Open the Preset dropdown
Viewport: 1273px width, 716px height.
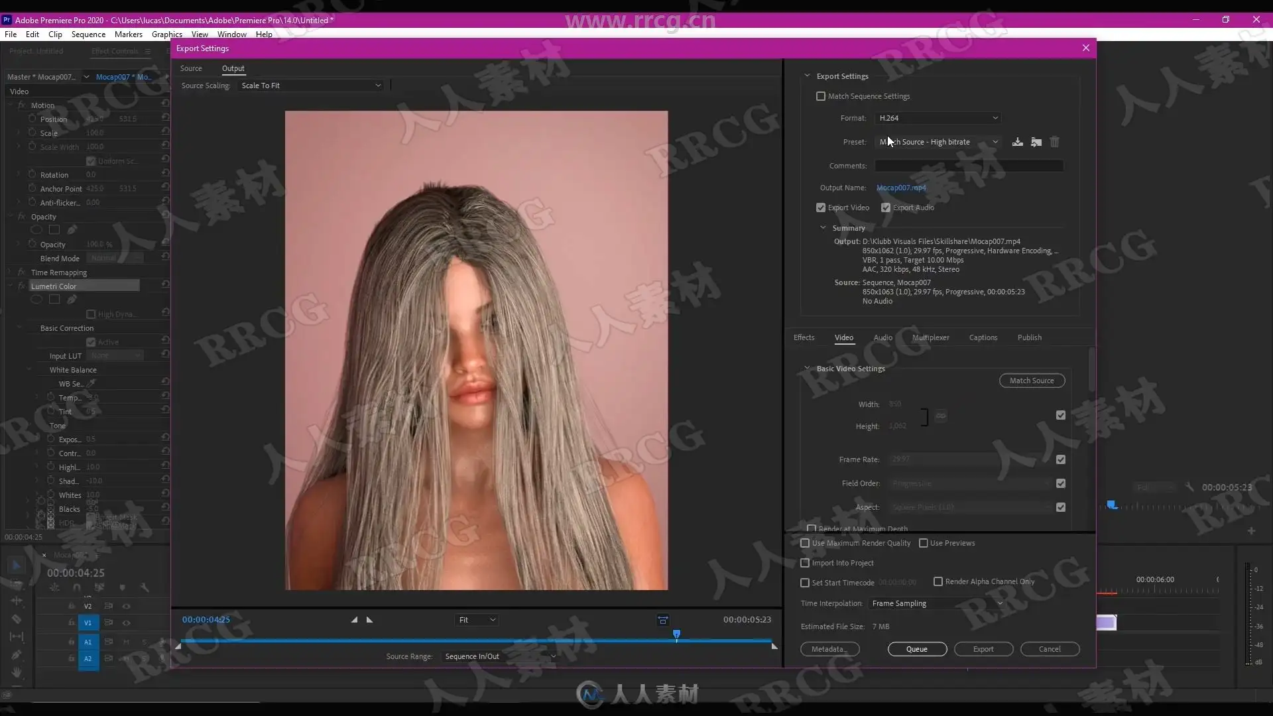[x=938, y=142]
